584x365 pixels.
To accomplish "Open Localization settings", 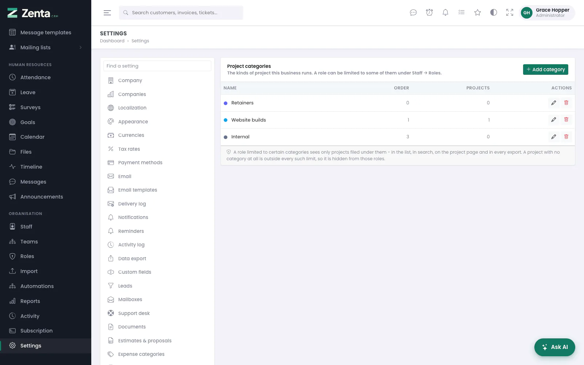I will (x=157, y=108).
